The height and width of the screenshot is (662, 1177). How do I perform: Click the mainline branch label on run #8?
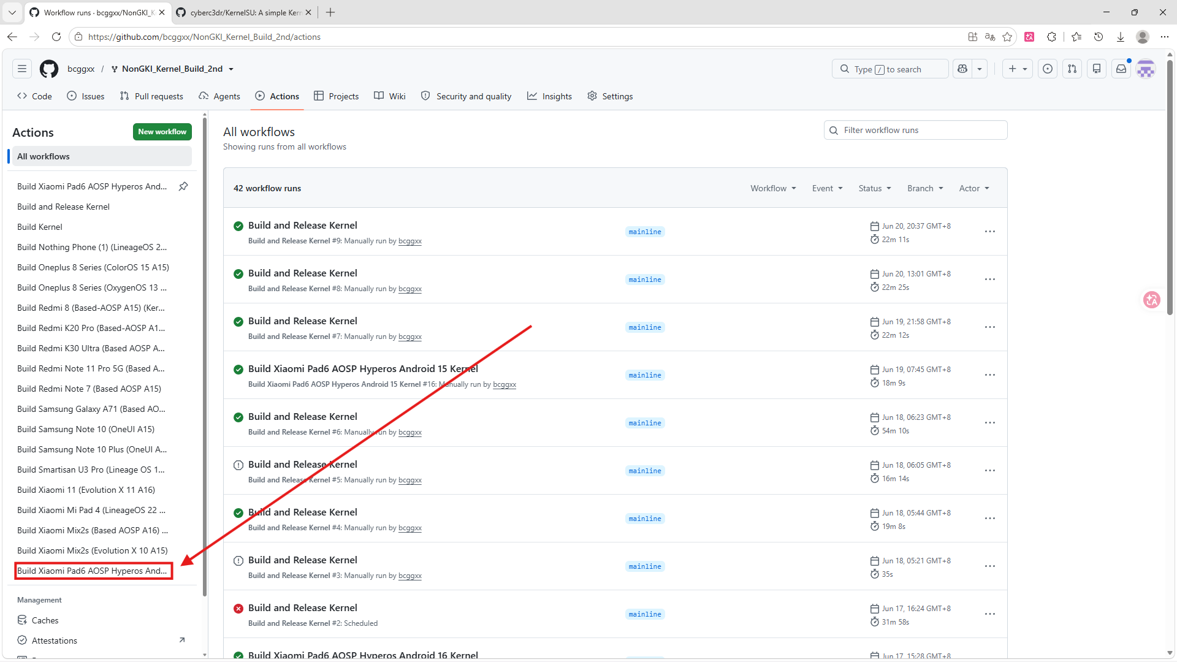pyautogui.click(x=645, y=280)
